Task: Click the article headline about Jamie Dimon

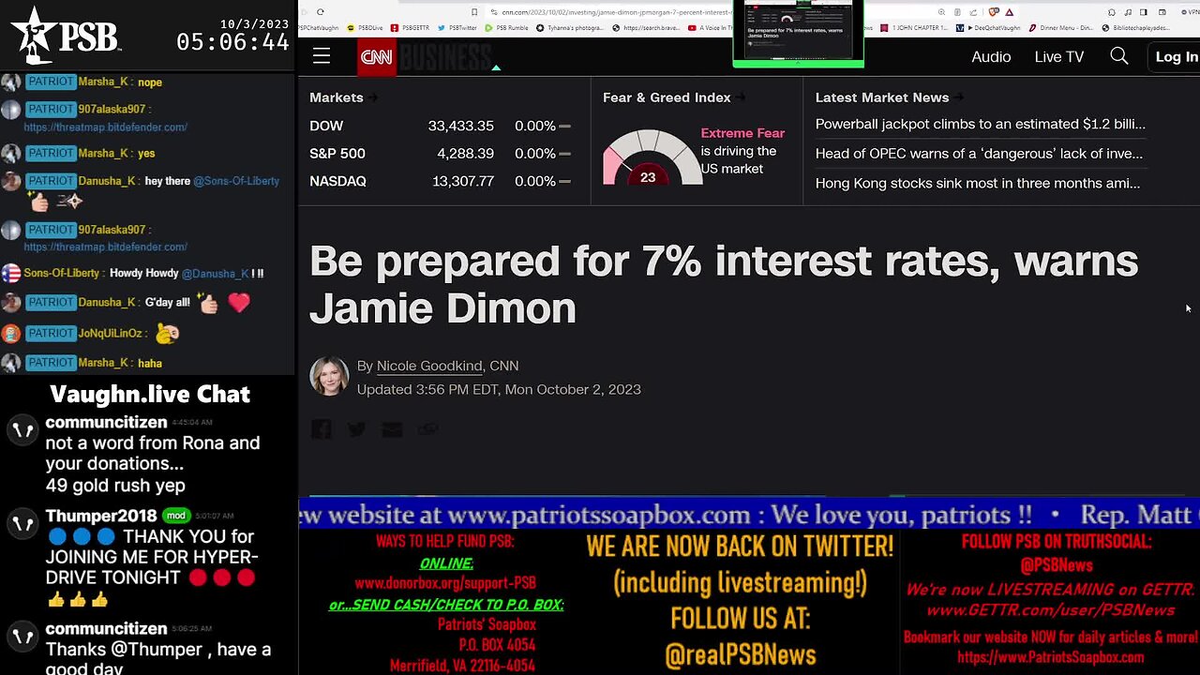Action: tap(724, 284)
